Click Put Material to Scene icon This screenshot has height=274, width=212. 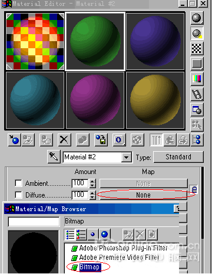tap(28, 140)
